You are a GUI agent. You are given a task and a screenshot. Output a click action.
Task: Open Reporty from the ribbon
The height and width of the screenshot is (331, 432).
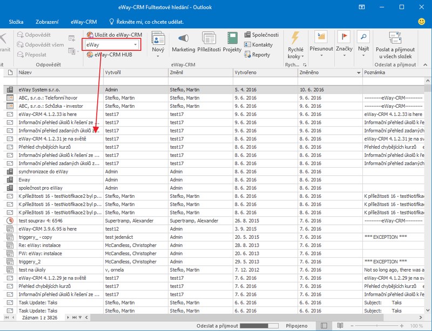[258, 54]
